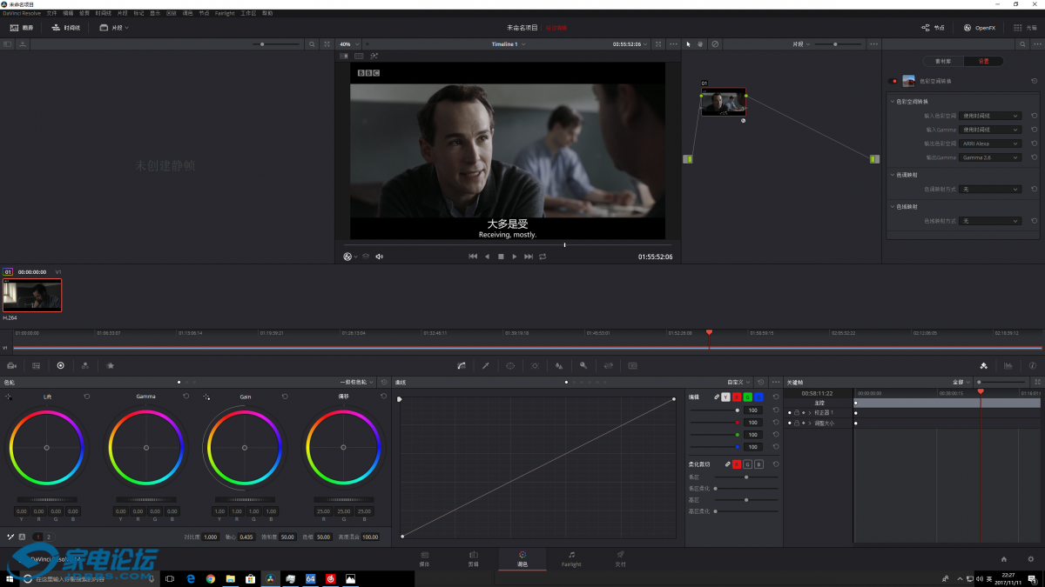Select the H.264 clip thumbnail
Screen dimensions: 1045x587
click(32, 295)
